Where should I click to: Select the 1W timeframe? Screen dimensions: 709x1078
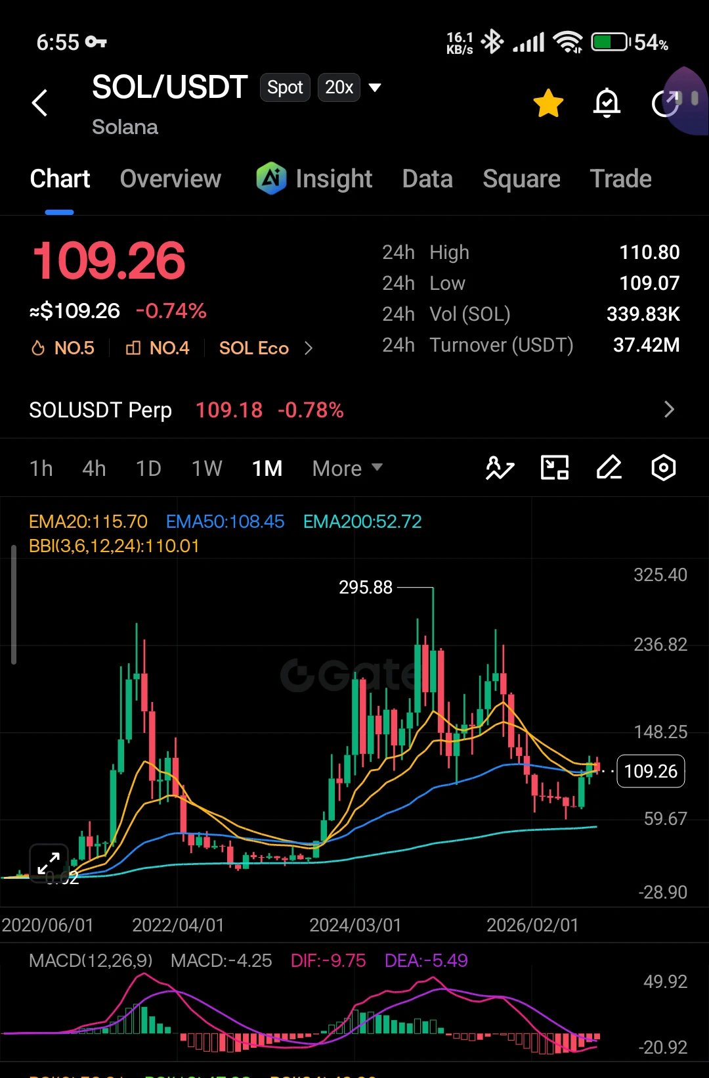207,468
